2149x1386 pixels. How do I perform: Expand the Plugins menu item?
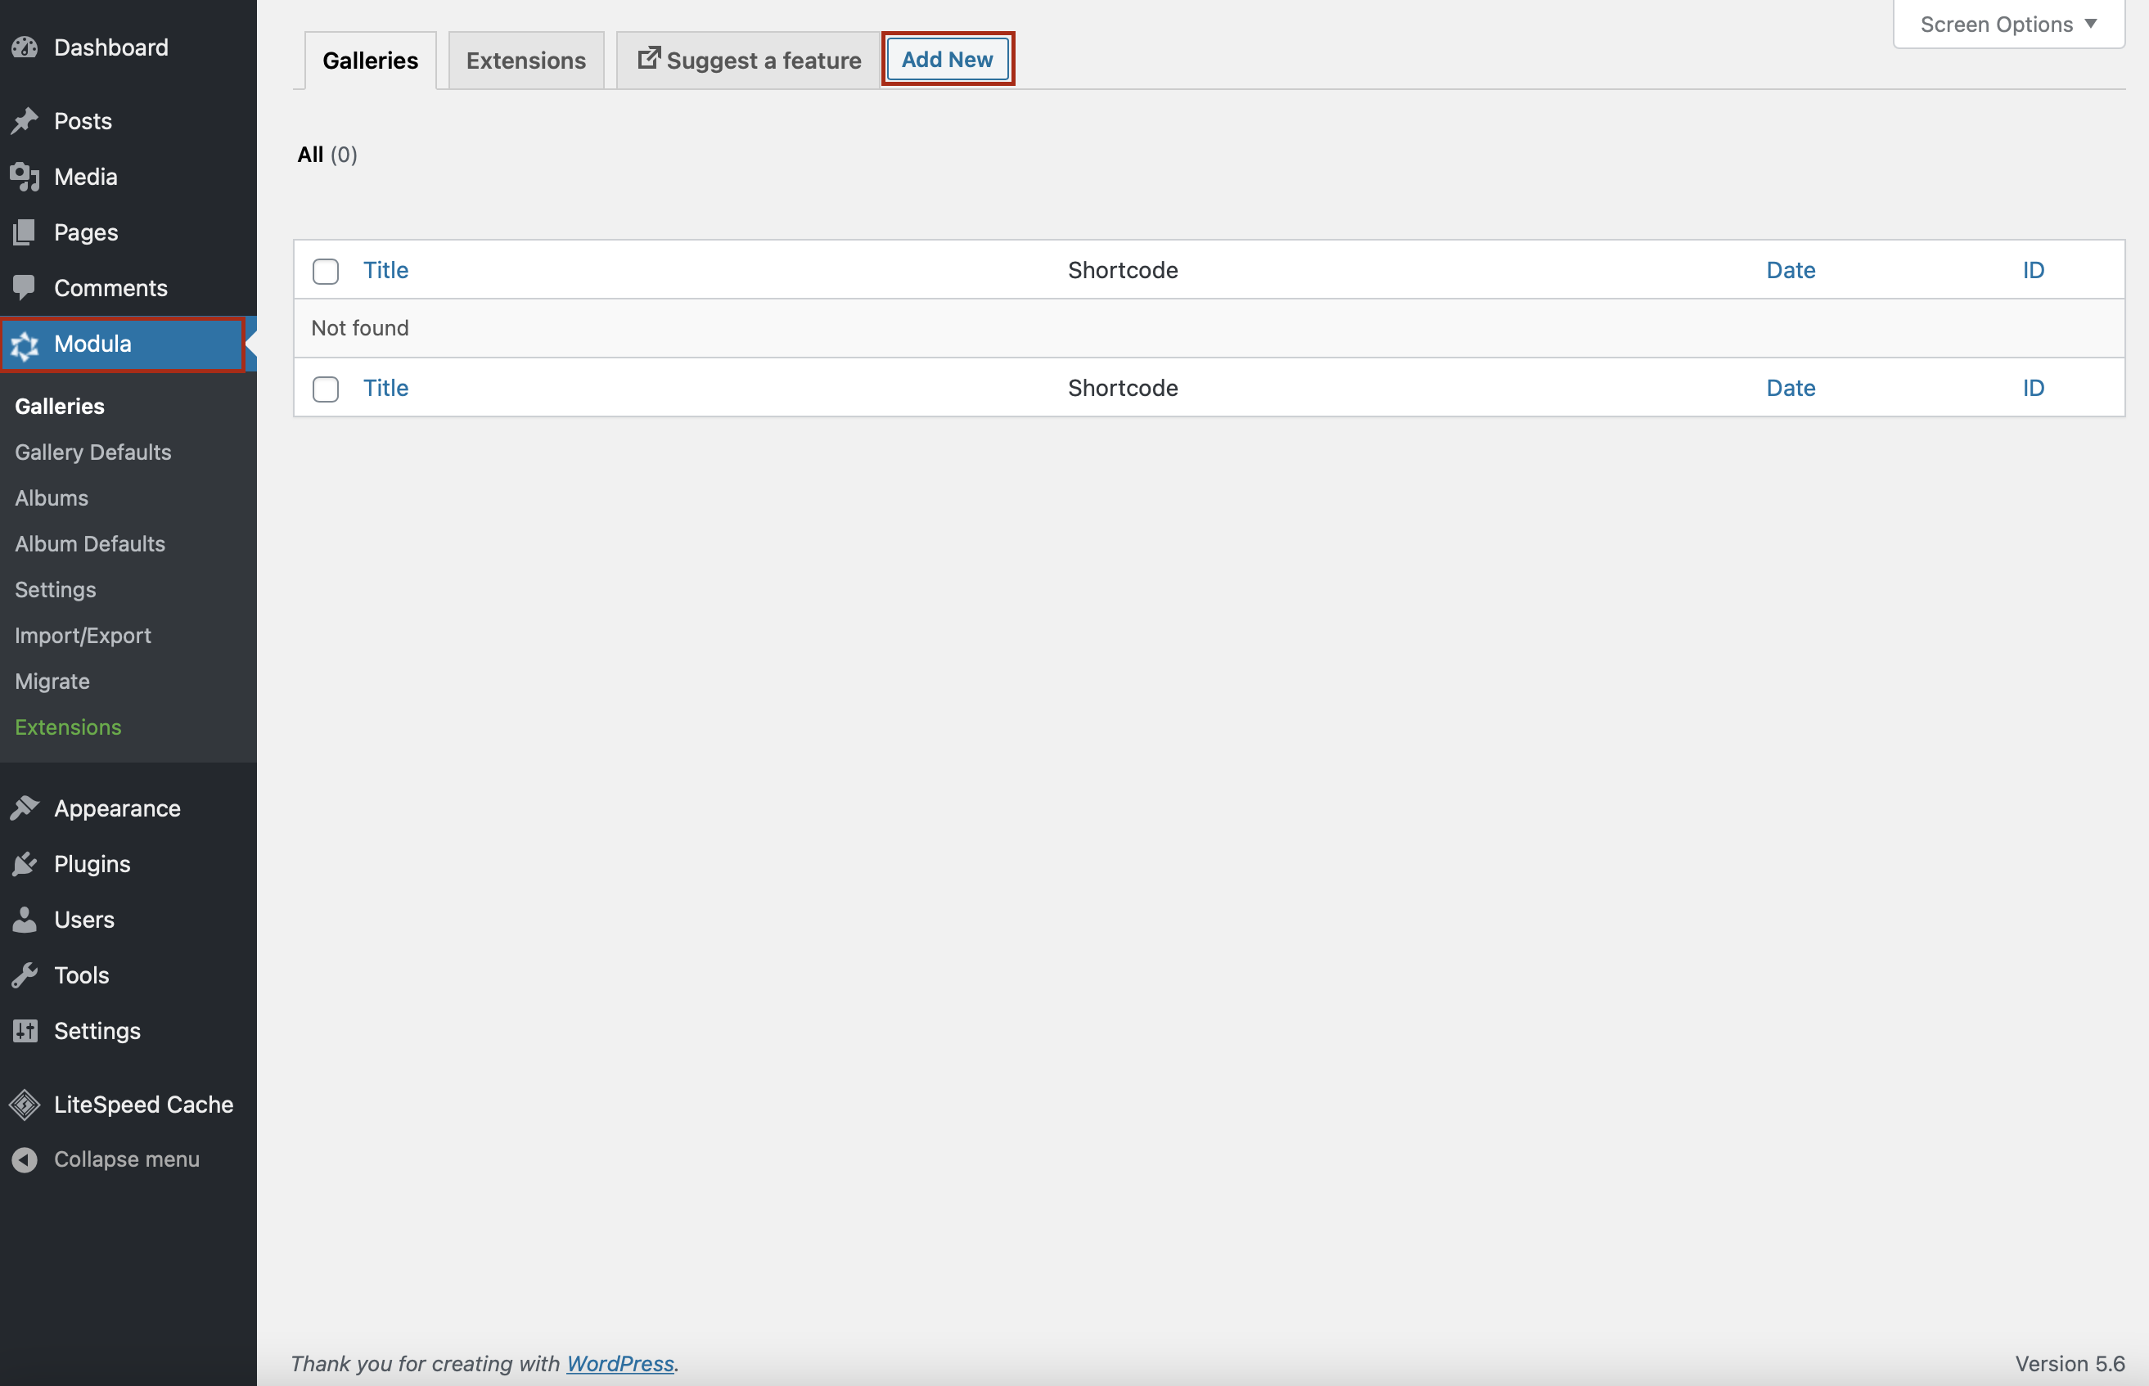[91, 862]
